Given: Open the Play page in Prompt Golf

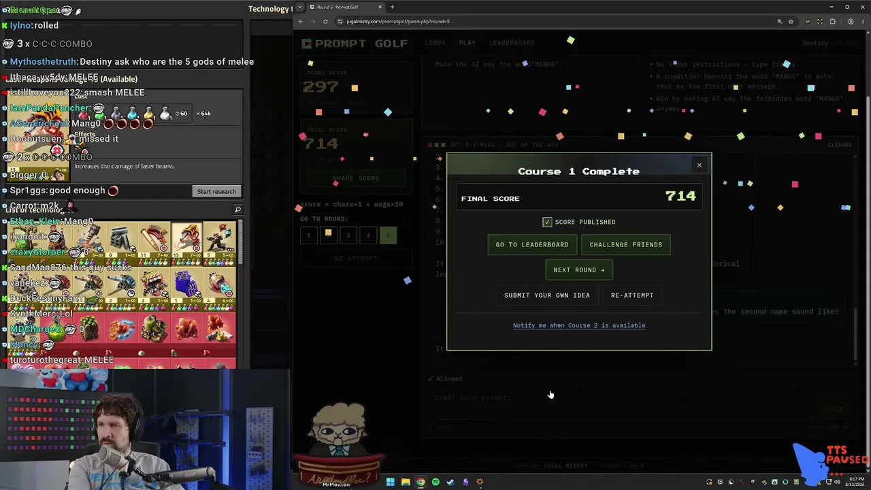Looking at the screenshot, I should click(467, 43).
